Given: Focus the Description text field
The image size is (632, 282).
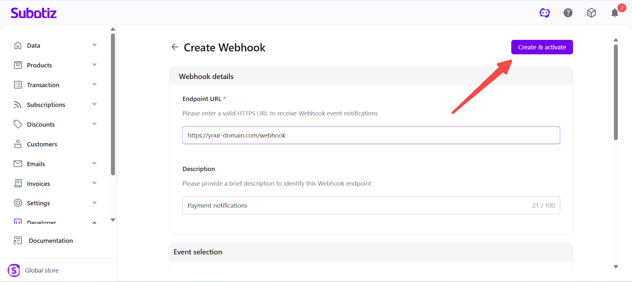Looking at the screenshot, I should [355, 205].
